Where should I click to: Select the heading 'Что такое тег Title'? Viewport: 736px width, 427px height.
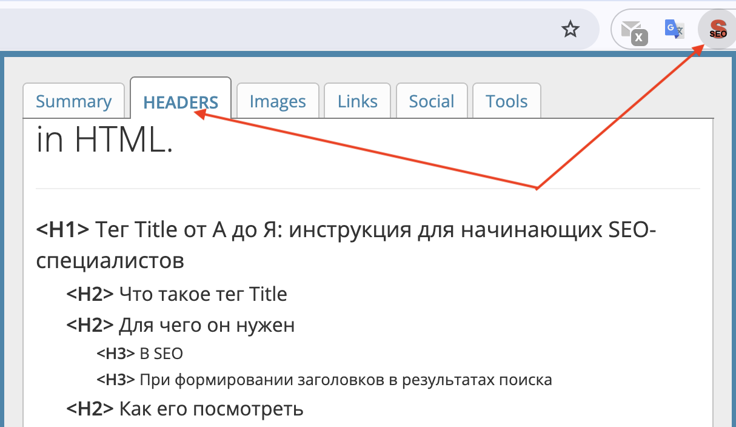(204, 294)
